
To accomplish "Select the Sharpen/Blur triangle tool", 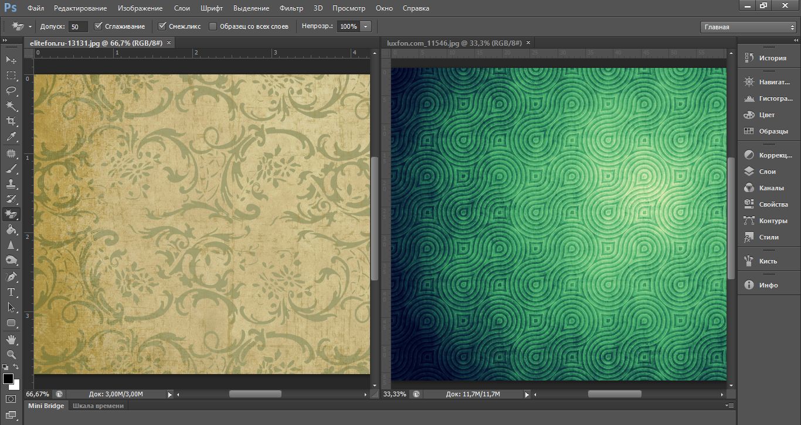I will (x=11, y=245).
